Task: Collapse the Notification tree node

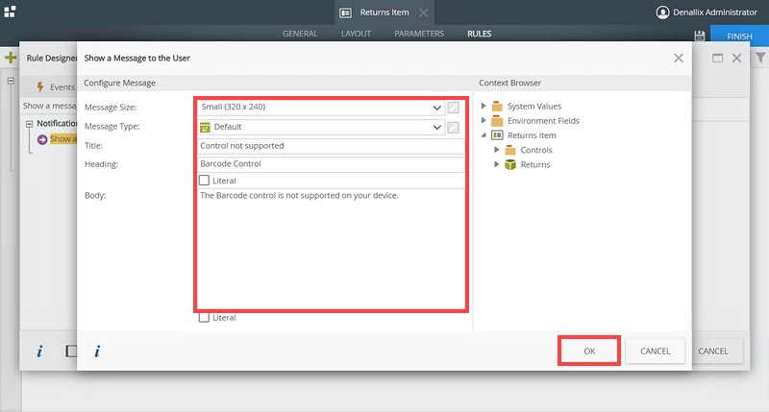Action: (30, 124)
